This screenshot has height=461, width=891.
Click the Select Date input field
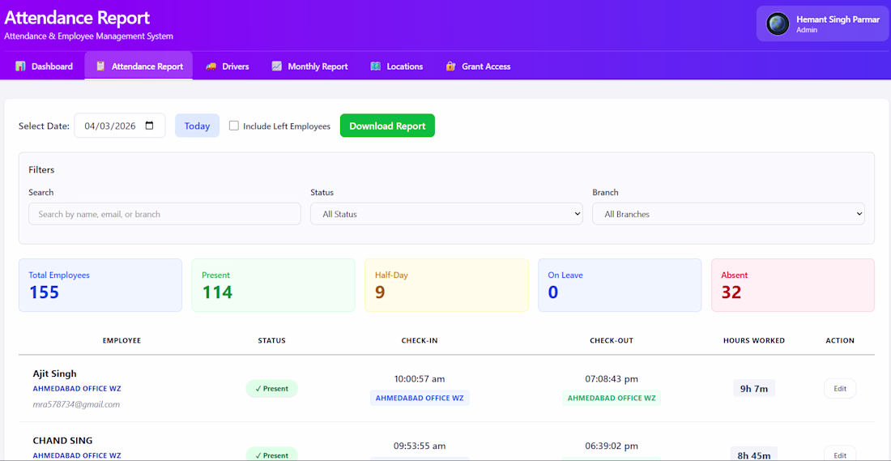pos(120,126)
